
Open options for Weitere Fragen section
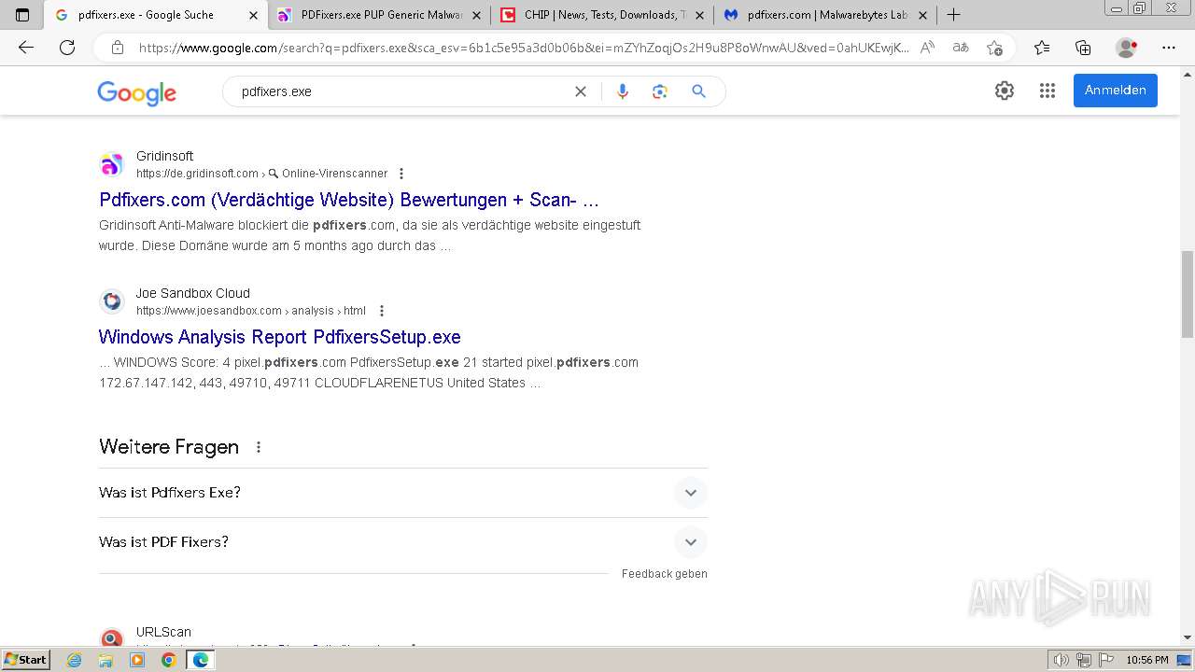(259, 447)
